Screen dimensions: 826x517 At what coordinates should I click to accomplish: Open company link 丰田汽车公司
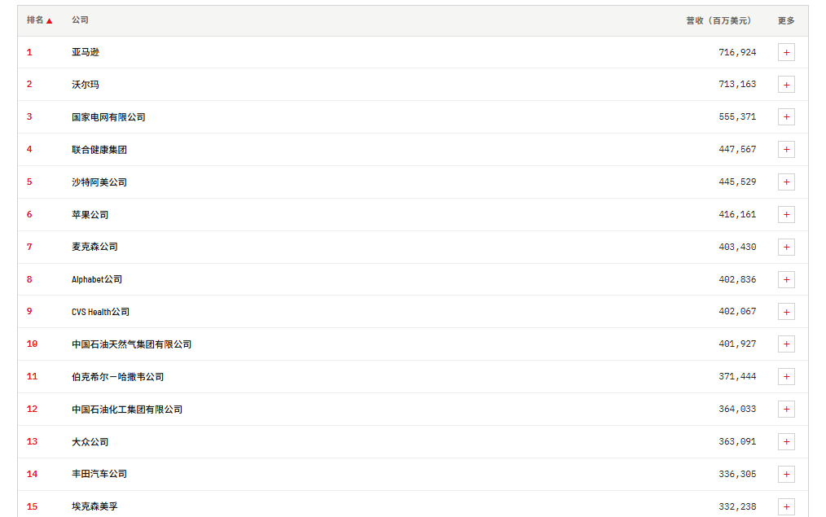point(99,474)
